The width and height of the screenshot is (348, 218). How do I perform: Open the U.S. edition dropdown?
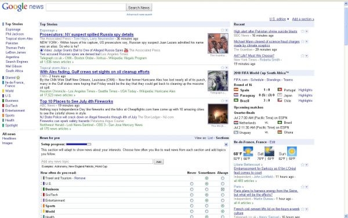coord(279,19)
